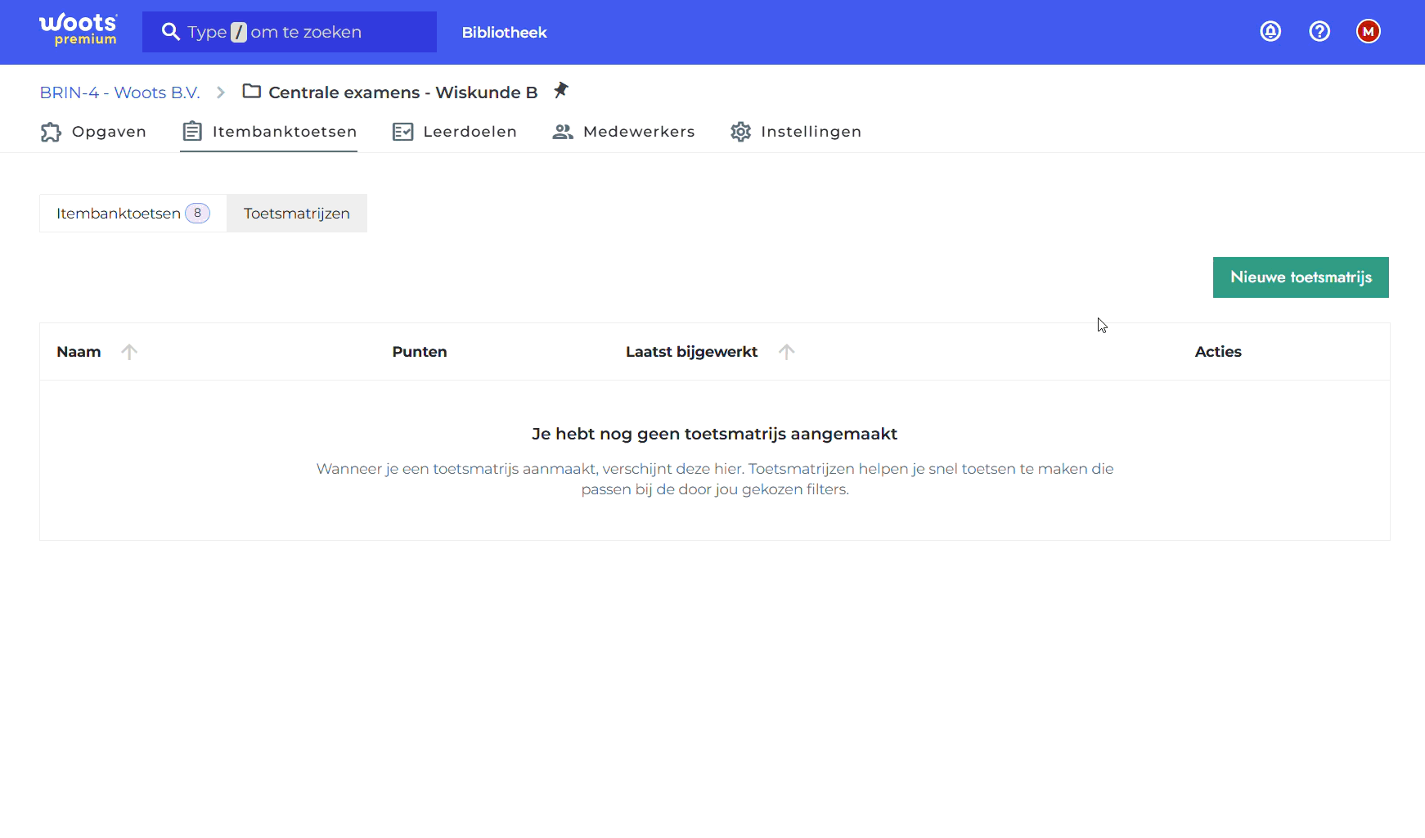Click the sort arrow next to Laatst bijgewerkt
This screenshot has width=1425, height=838.
[787, 352]
